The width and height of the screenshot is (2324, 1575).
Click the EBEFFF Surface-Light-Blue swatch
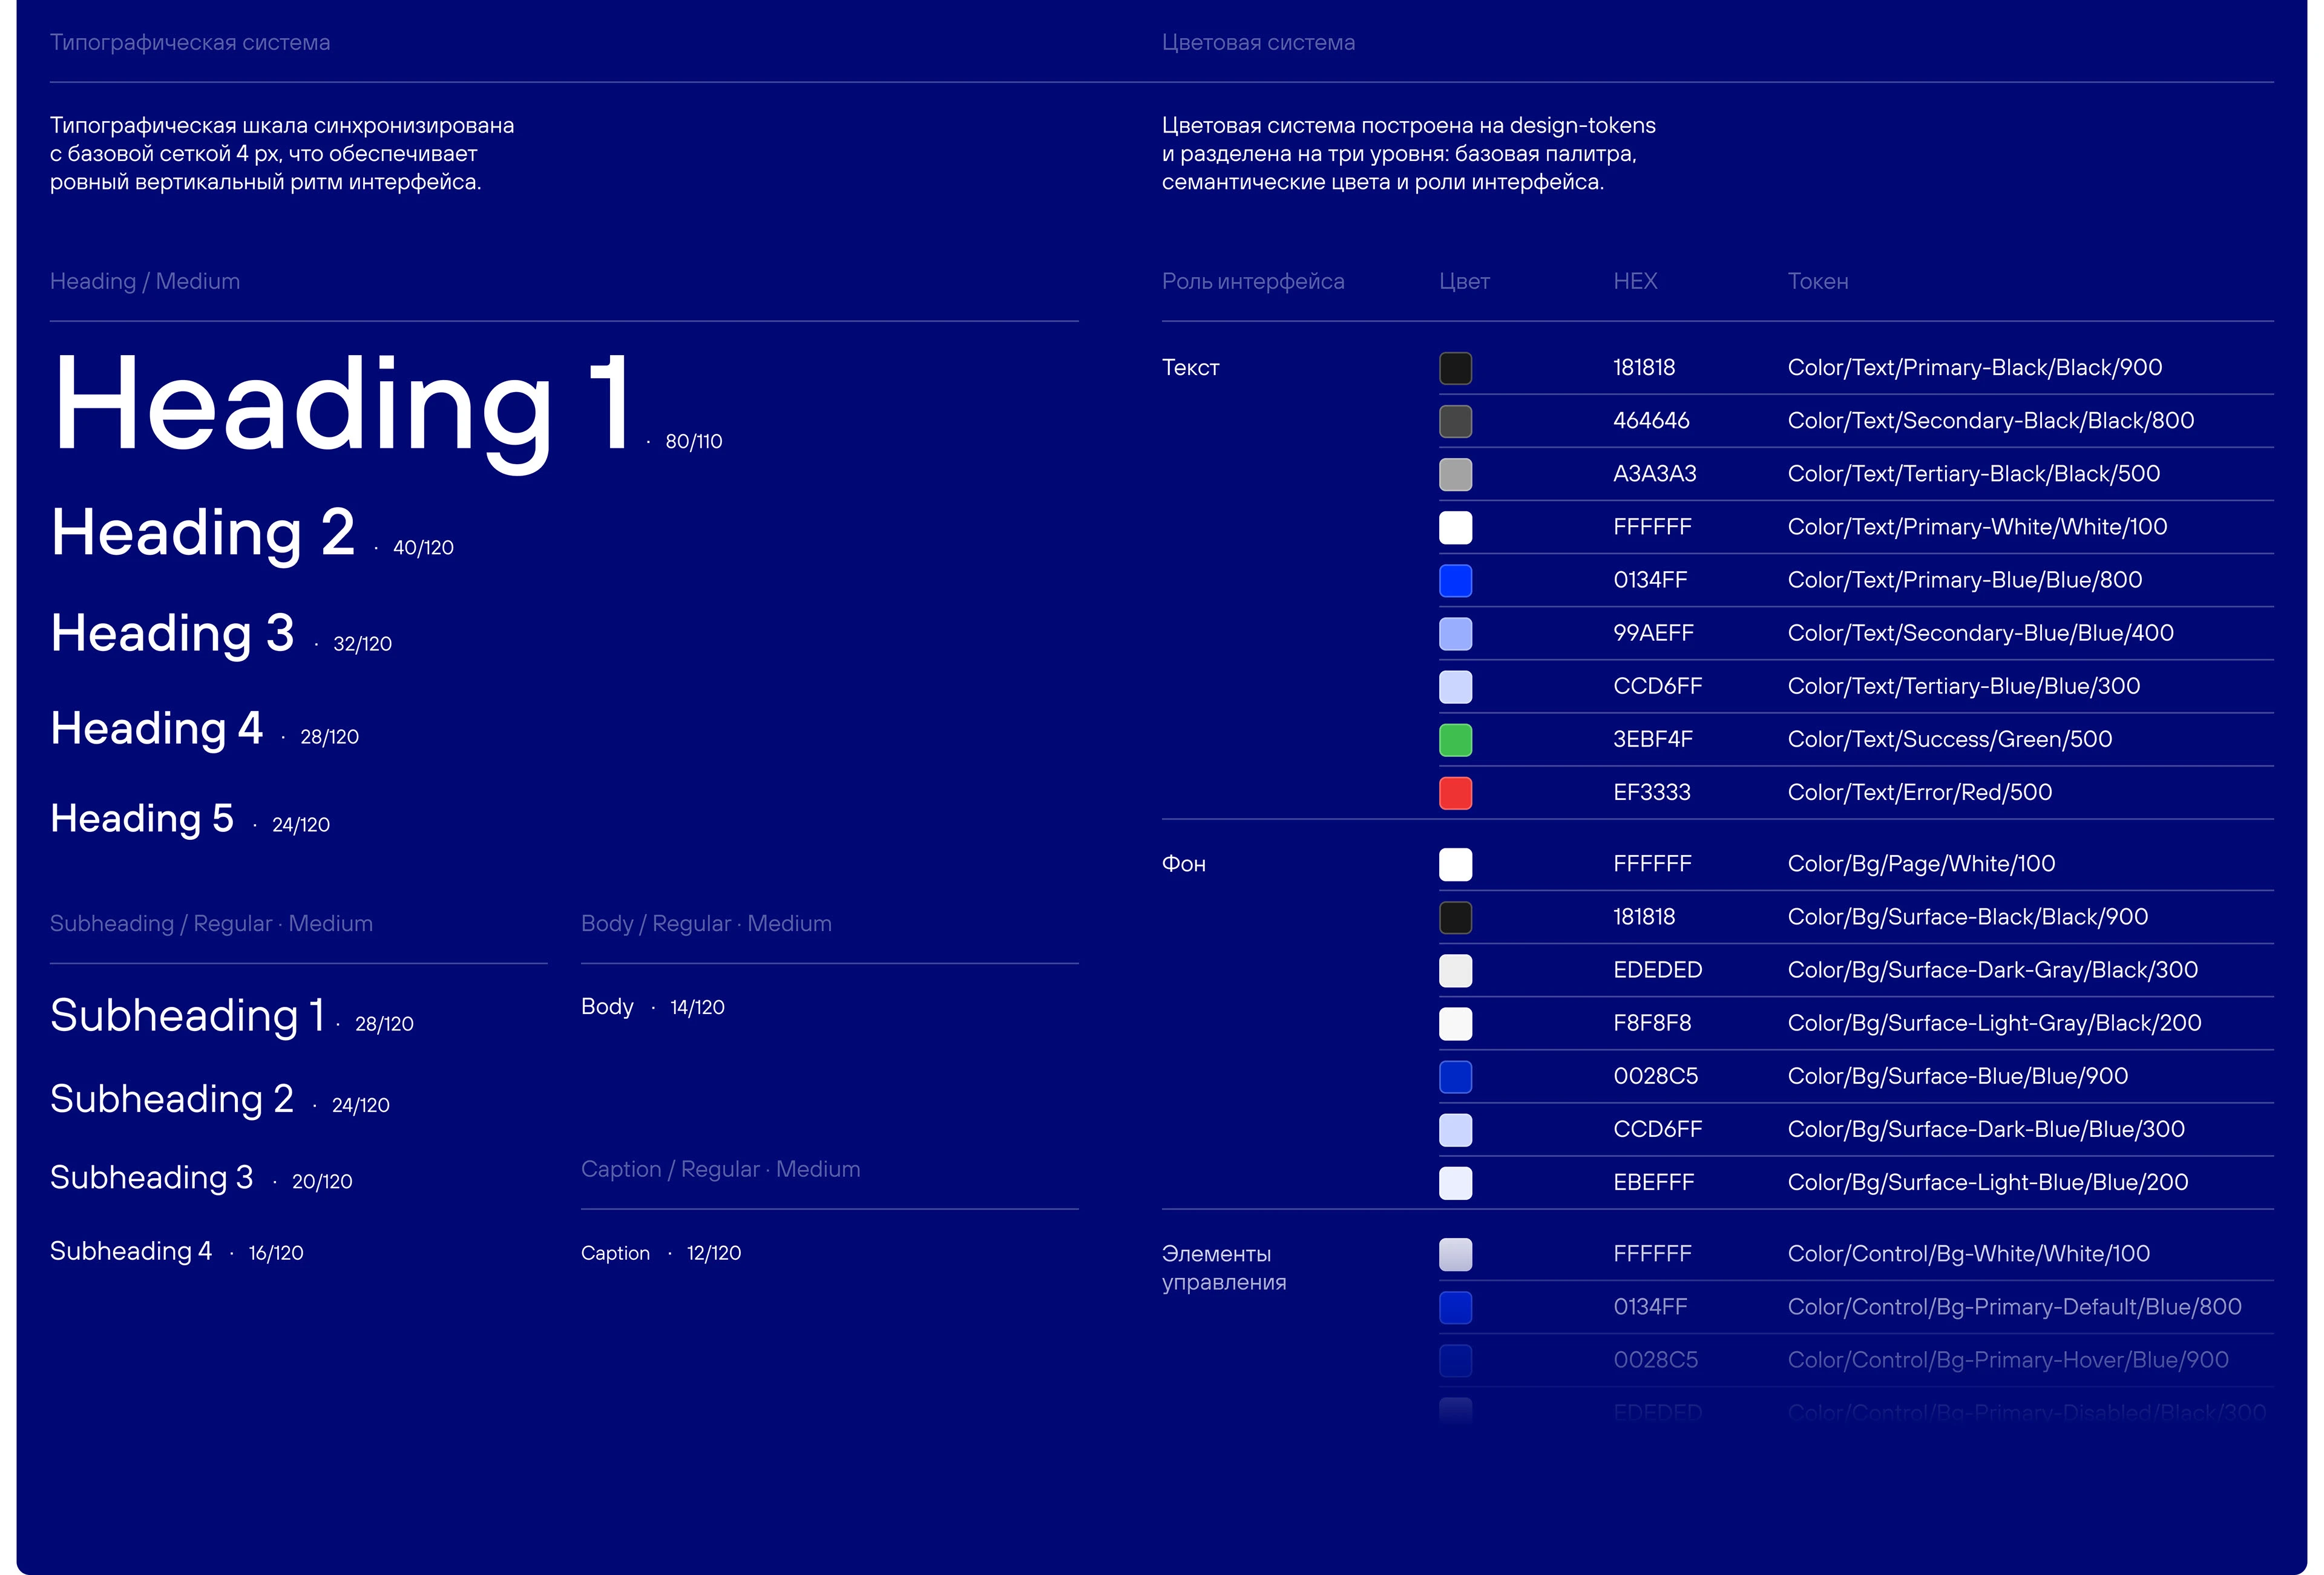1455,1183
